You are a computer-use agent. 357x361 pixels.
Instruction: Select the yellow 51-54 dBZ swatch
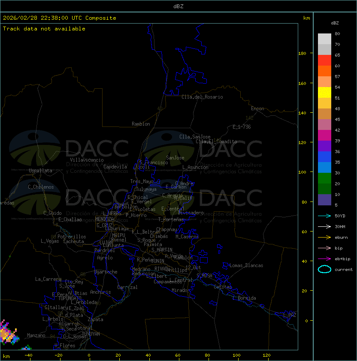click(x=324, y=92)
